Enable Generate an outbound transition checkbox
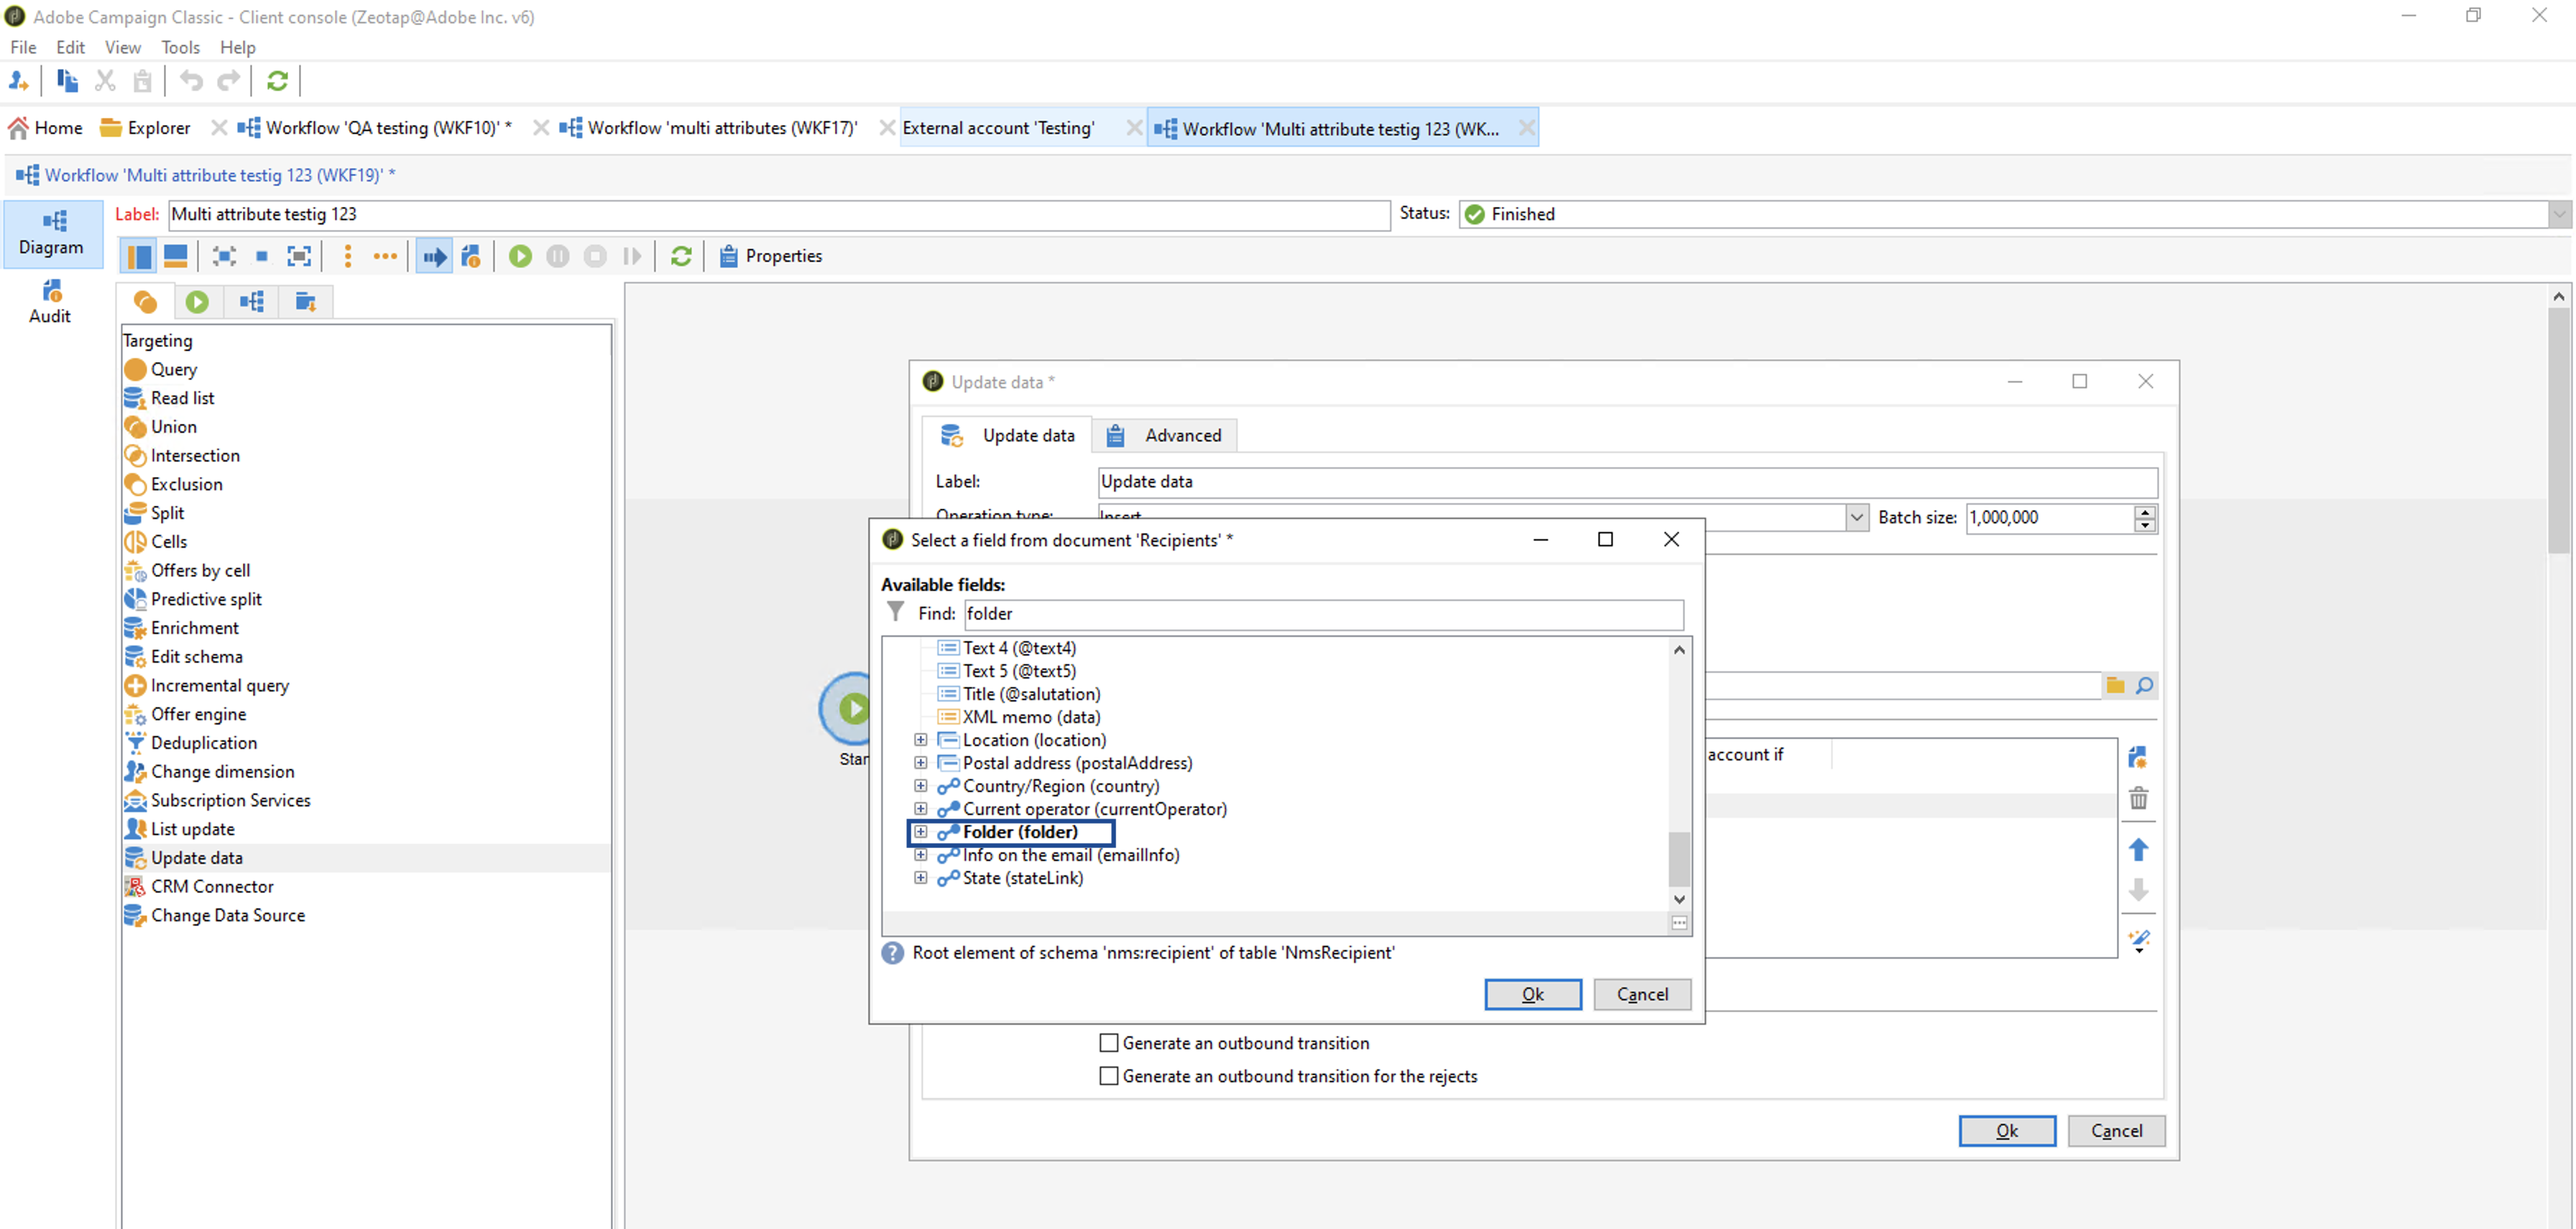2576x1229 pixels. (1108, 1043)
